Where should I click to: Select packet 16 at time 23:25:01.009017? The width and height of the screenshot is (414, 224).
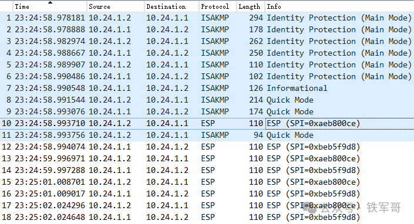[207, 194]
